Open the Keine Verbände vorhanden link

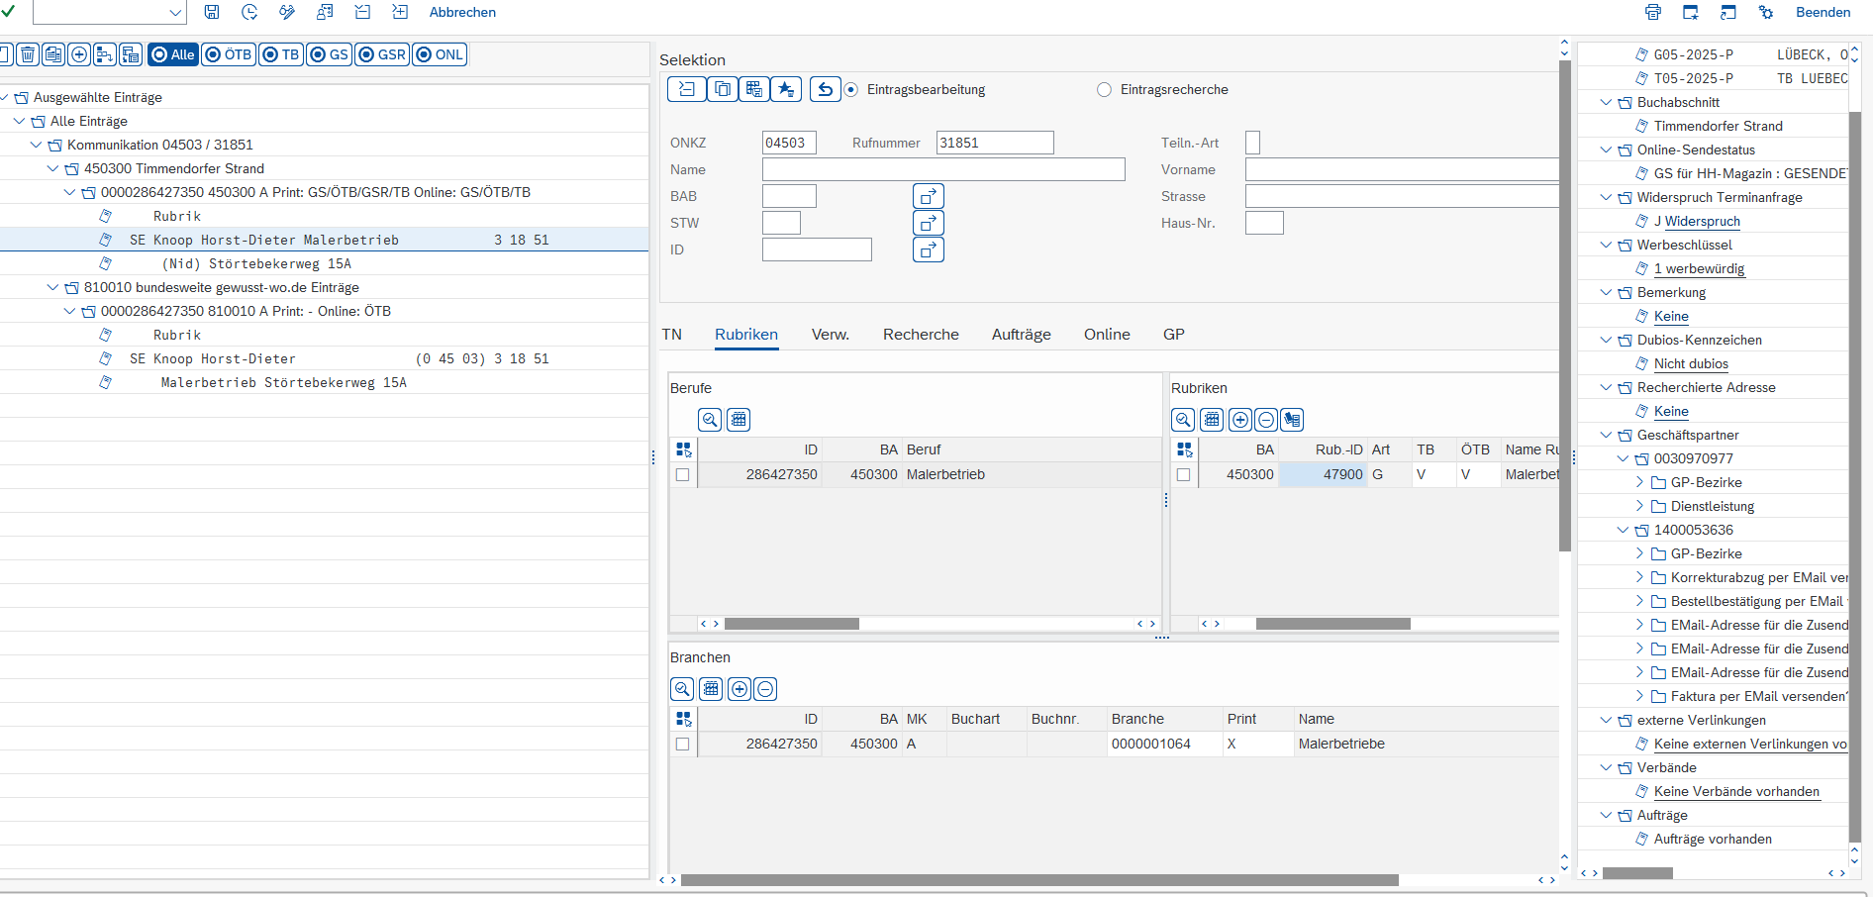pyautogui.click(x=1736, y=792)
